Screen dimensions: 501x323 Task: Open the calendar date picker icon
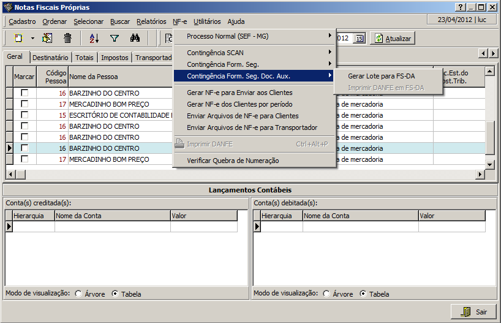coord(360,38)
